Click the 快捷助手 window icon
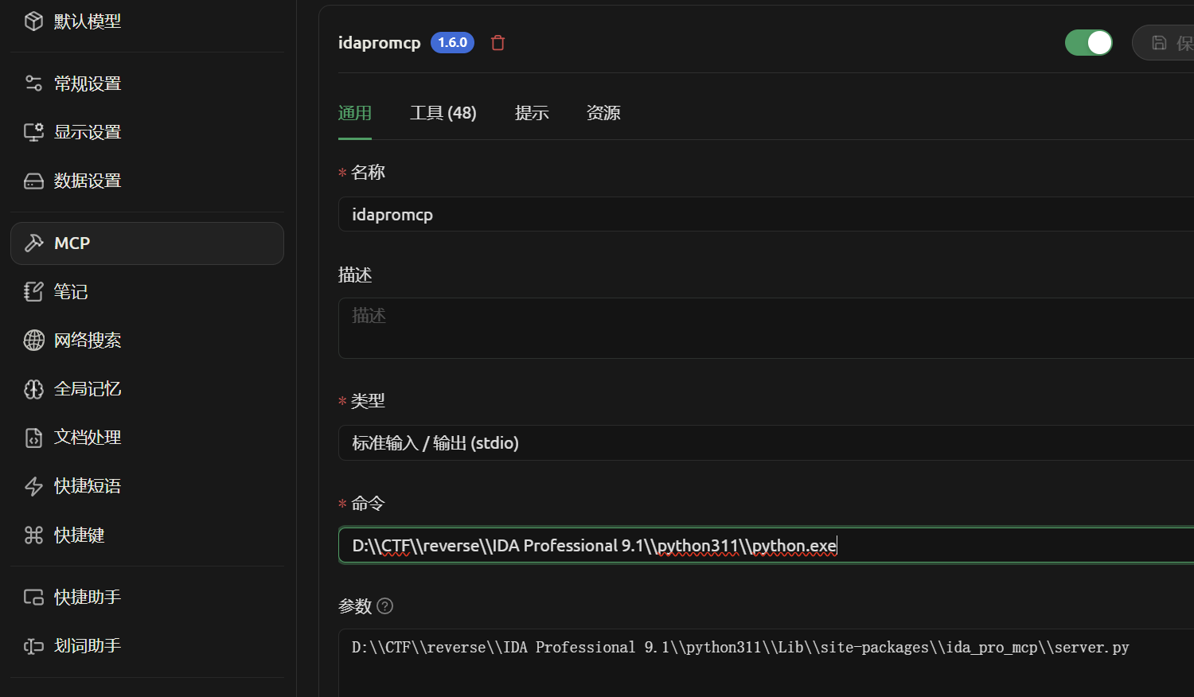This screenshot has height=697, width=1194. pyautogui.click(x=33, y=598)
